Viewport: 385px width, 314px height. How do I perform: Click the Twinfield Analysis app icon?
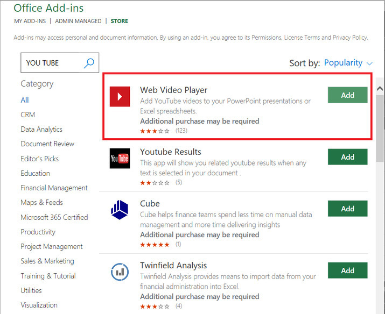click(120, 272)
